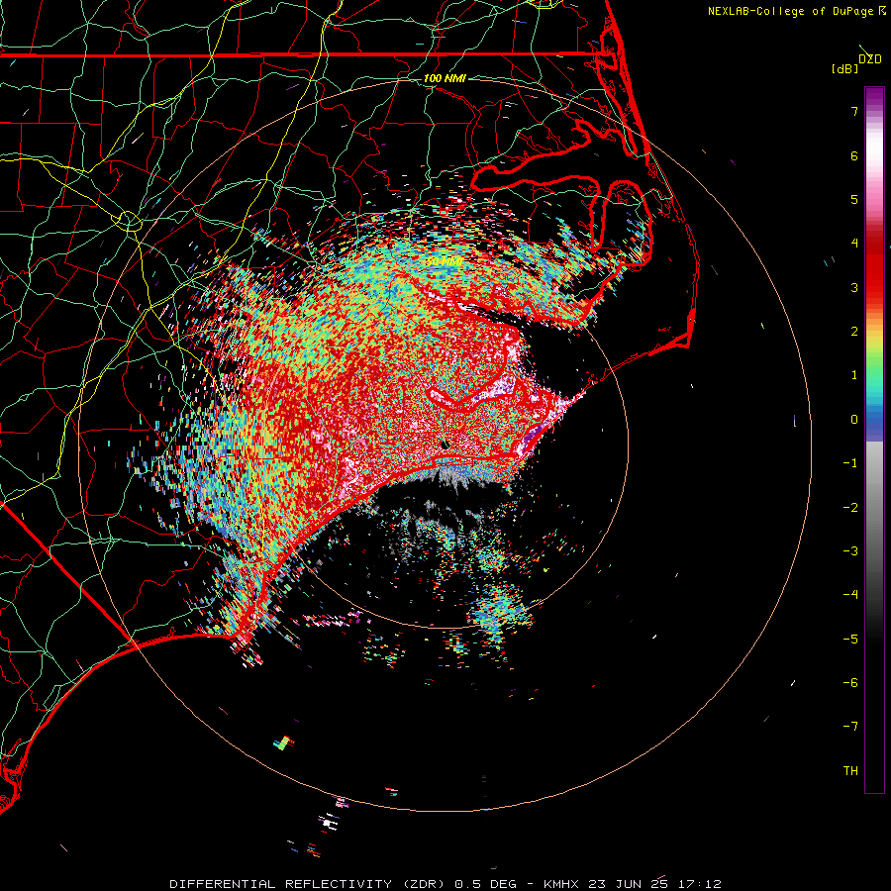This screenshot has height=891, width=891.
Task: Click the 3 dB scale value
Action: (x=854, y=287)
